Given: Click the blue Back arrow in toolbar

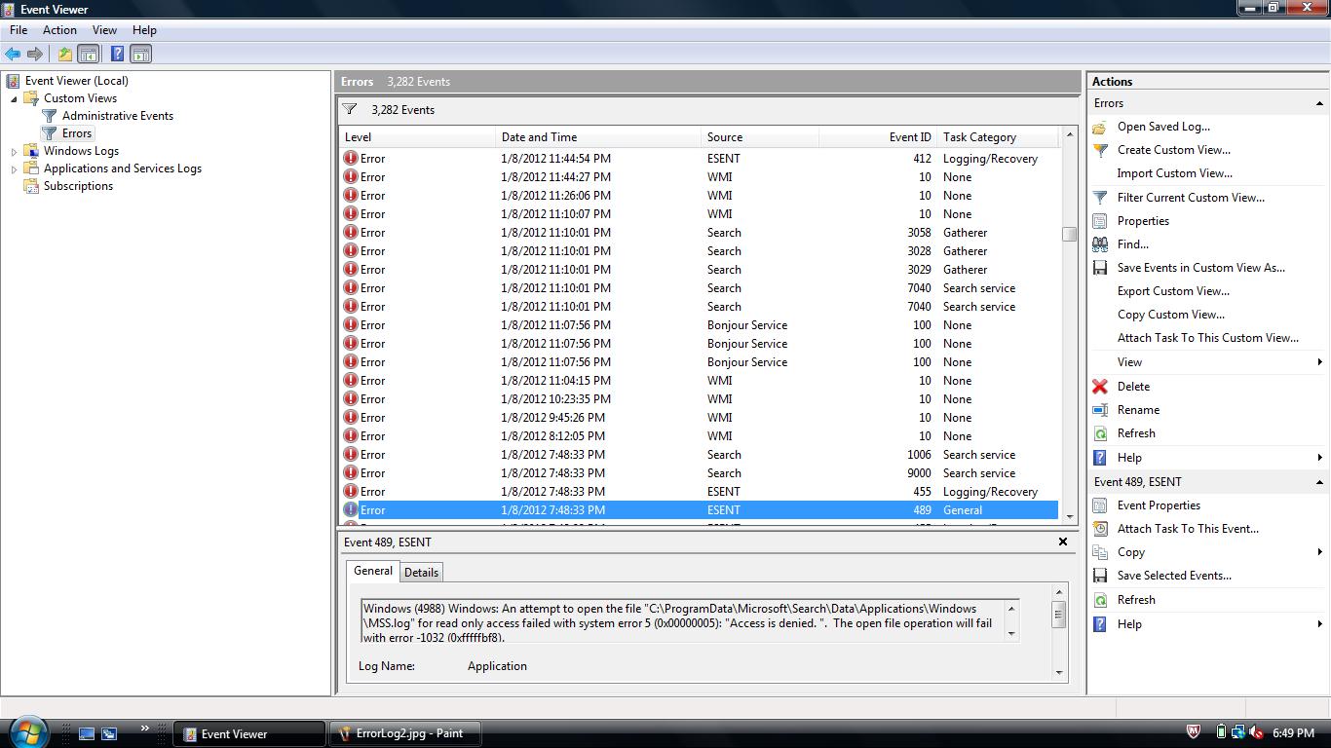Looking at the screenshot, I should click(13, 55).
